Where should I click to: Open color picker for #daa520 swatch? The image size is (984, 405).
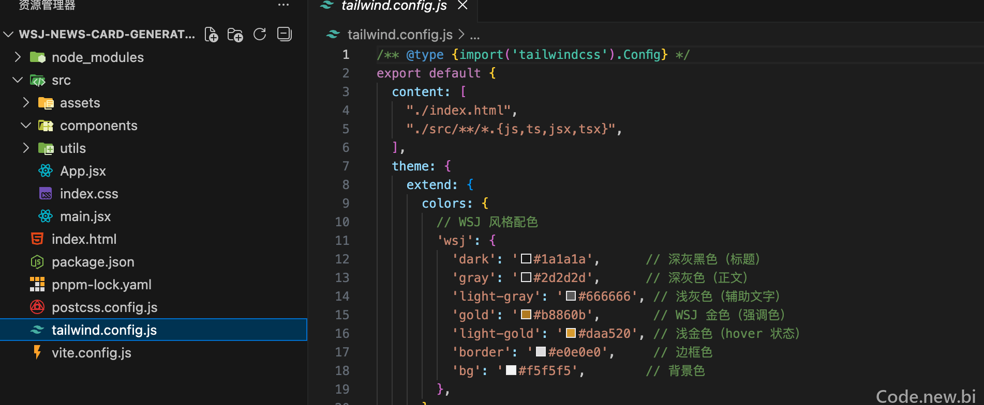click(571, 333)
